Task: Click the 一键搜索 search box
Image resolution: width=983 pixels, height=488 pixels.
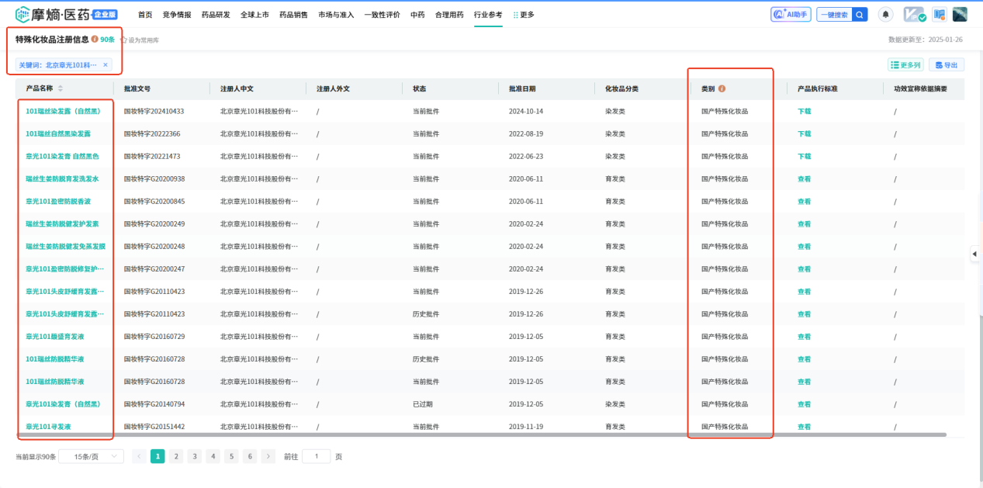Action: (834, 14)
